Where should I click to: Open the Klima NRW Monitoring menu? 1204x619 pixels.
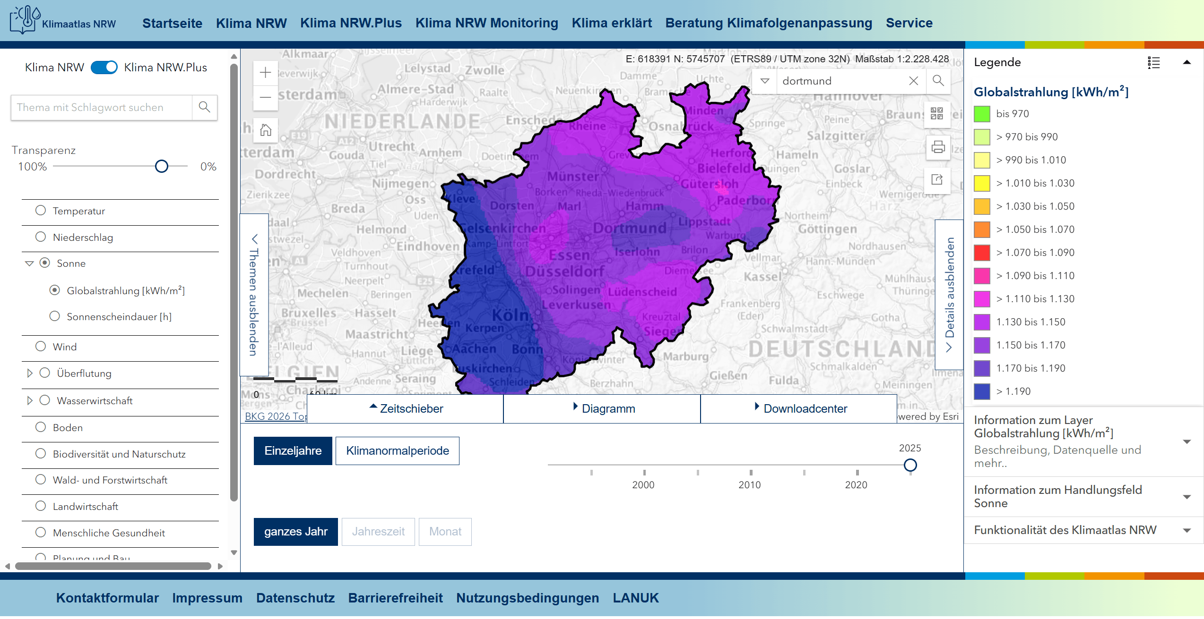[x=486, y=23]
